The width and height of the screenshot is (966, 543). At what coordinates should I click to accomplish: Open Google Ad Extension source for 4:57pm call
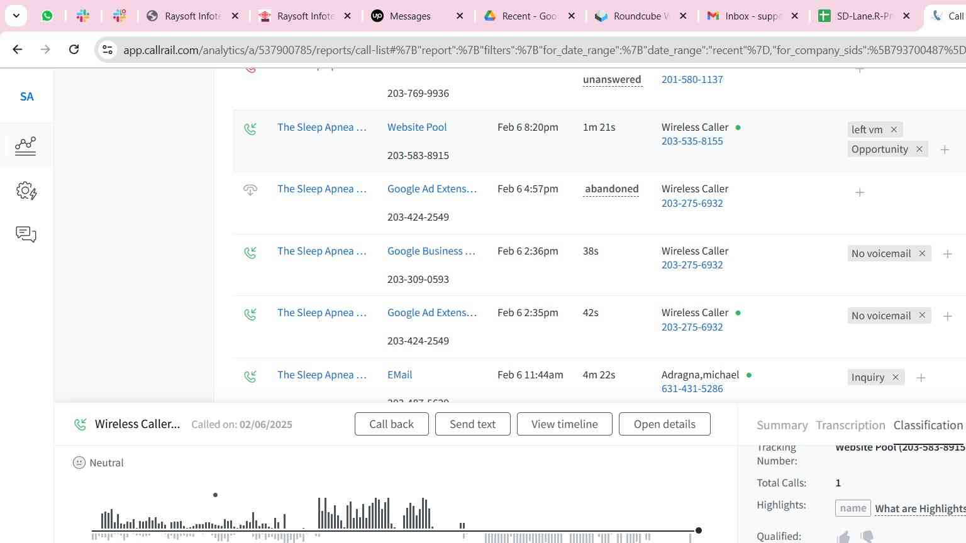432,189
